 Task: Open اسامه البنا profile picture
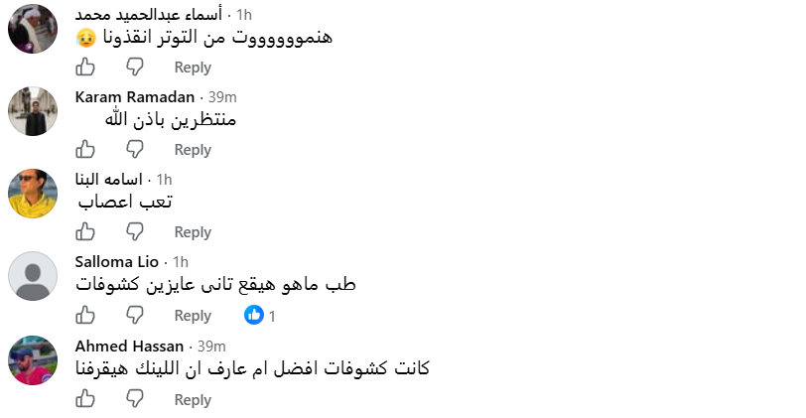[33, 194]
